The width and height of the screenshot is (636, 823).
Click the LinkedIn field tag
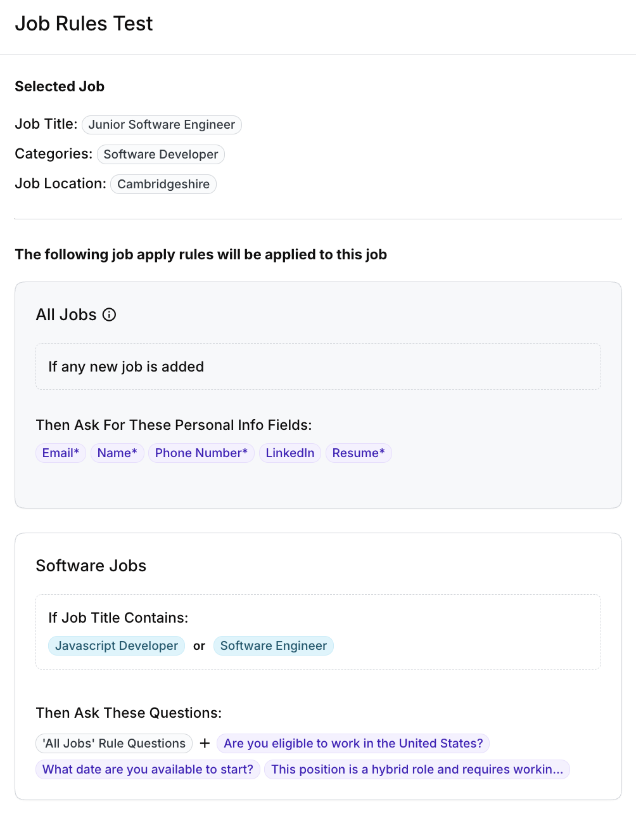point(290,453)
